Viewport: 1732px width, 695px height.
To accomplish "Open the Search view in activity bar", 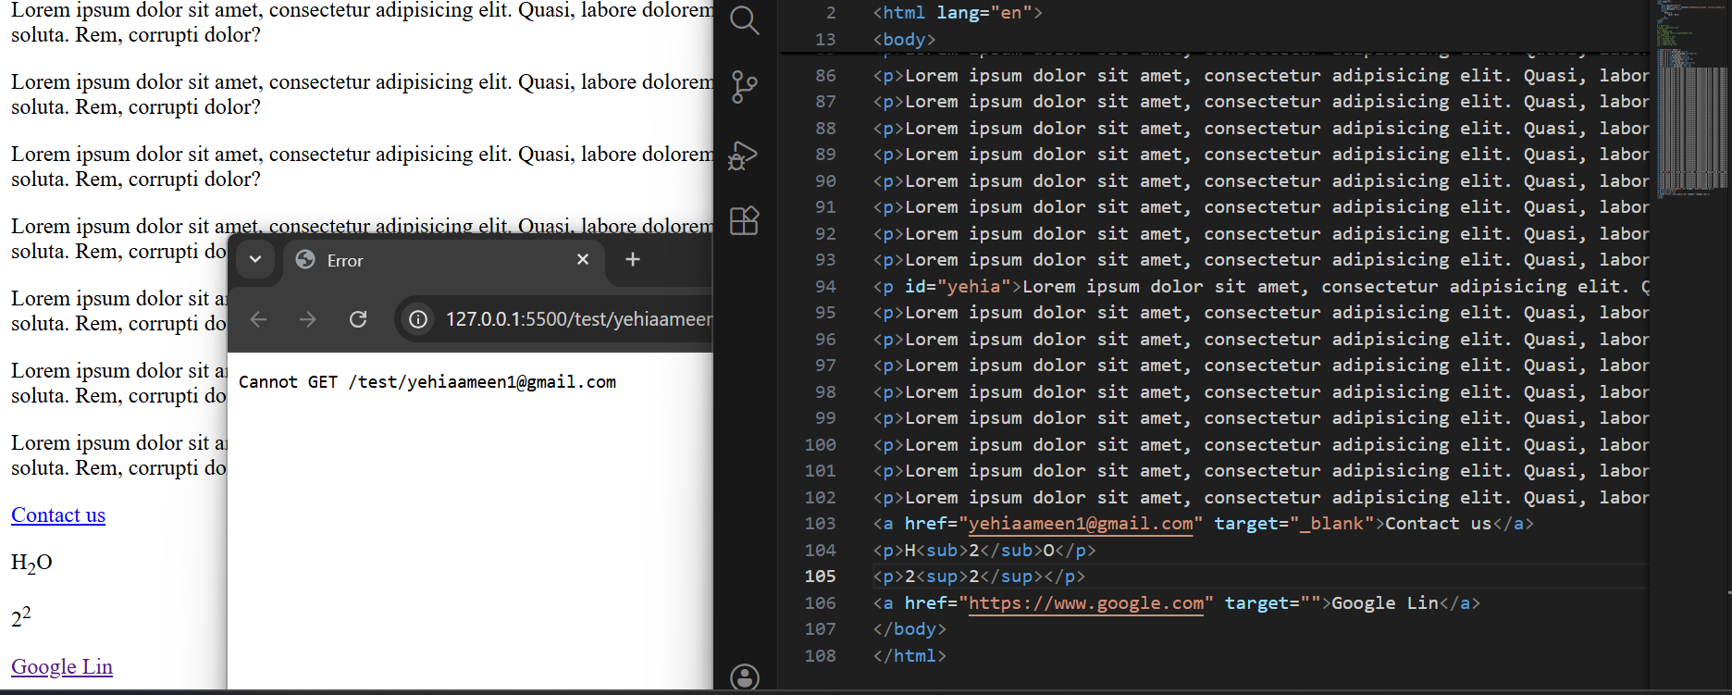I will [745, 20].
